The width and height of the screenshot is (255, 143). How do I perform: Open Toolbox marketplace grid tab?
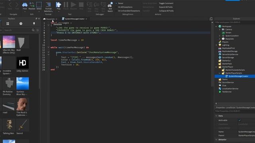[8, 24]
